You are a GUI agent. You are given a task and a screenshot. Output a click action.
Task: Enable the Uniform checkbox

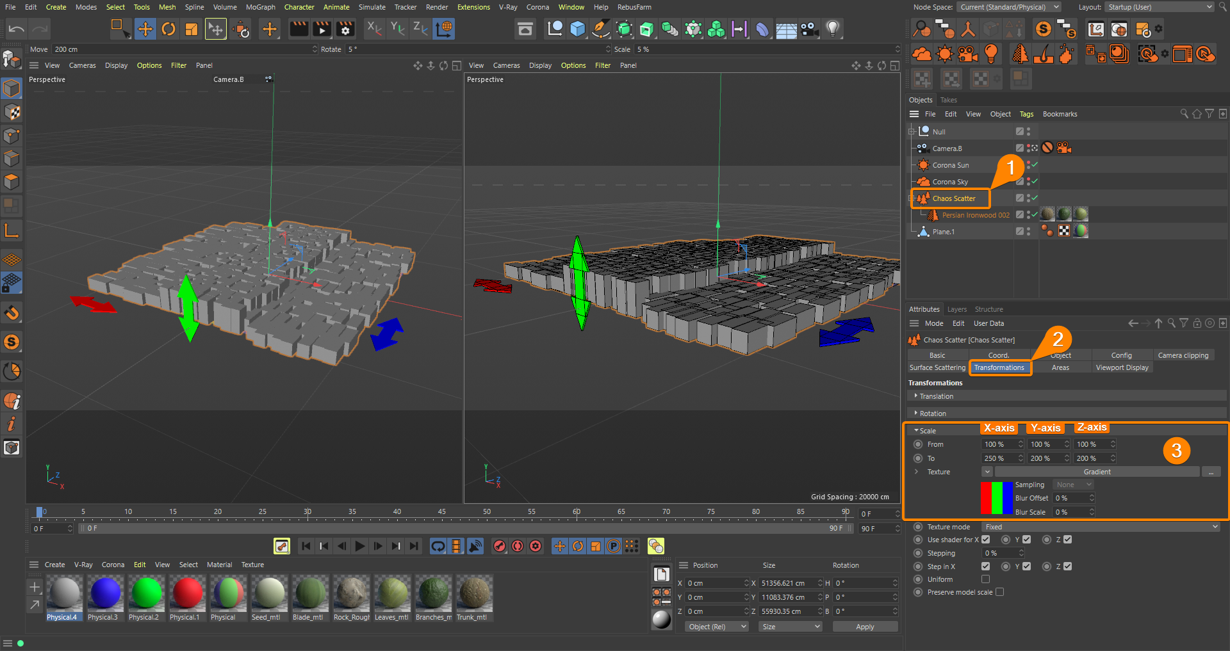tap(985, 579)
